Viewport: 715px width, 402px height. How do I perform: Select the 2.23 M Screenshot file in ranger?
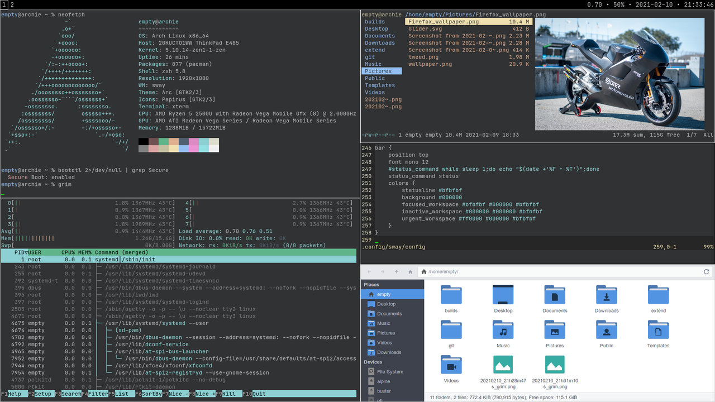[468, 36]
